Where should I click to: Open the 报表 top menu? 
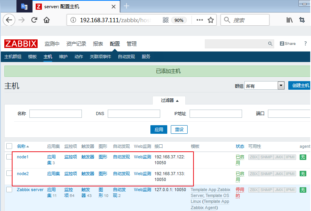pyautogui.click(x=98, y=44)
